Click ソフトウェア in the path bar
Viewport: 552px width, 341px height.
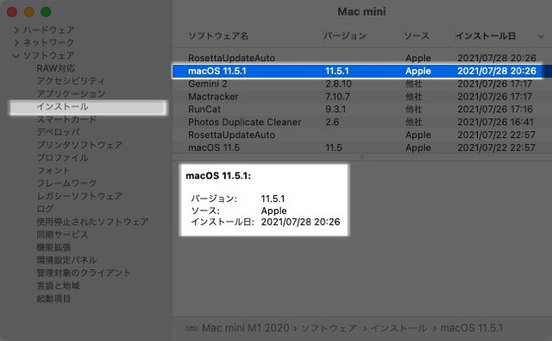click(x=329, y=328)
